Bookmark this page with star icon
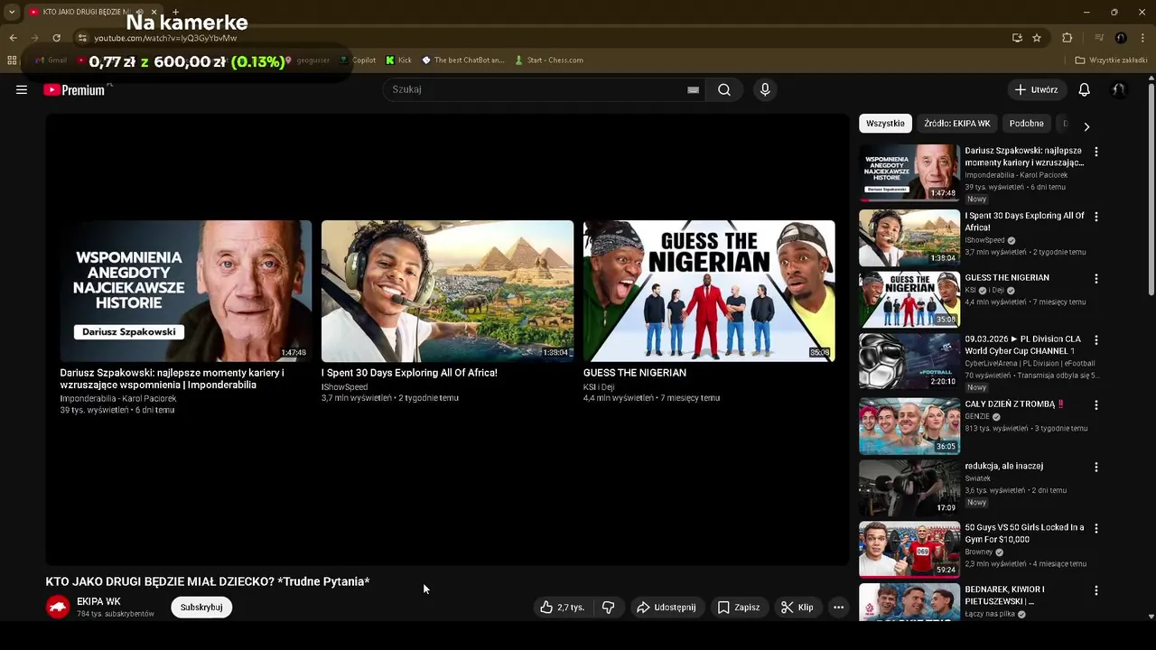The width and height of the screenshot is (1156, 650). click(1037, 38)
